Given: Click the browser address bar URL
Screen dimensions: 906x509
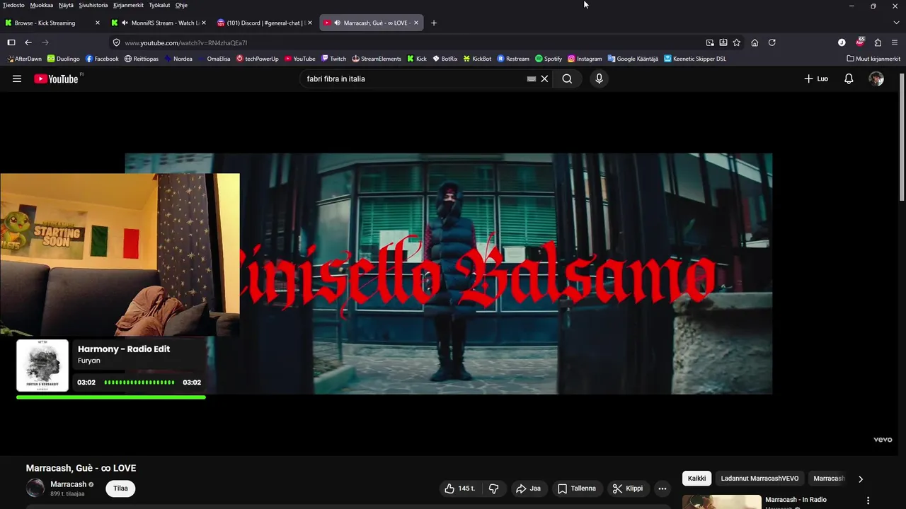Looking at the screenshot, I should point(186,42).
